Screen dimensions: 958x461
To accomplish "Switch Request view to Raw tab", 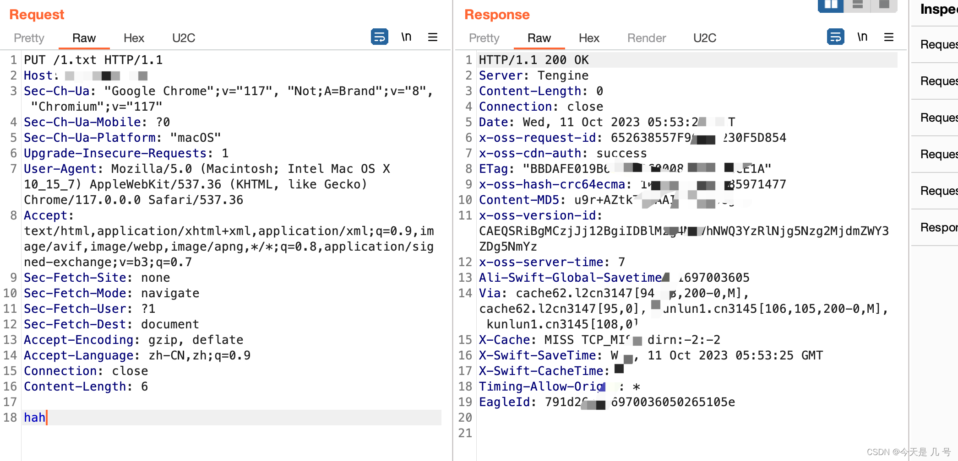I will (84, 38).
